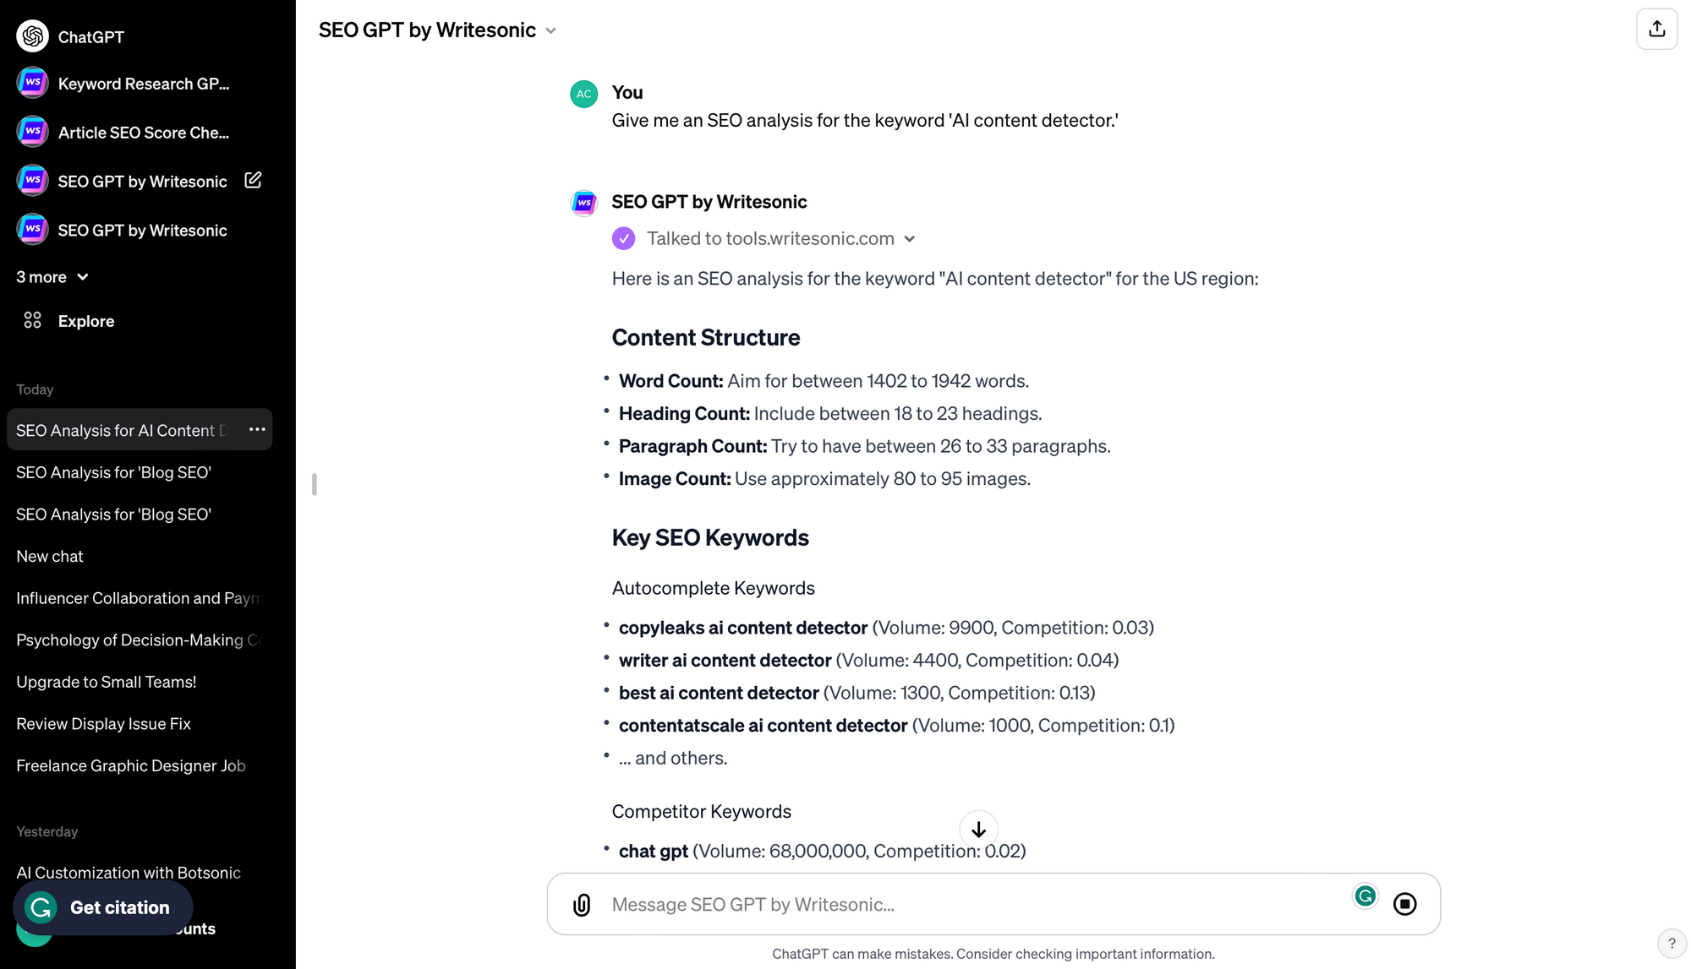
Task: Open options menu for SEO Analysis conversation
Action: (x=256, y=429)
